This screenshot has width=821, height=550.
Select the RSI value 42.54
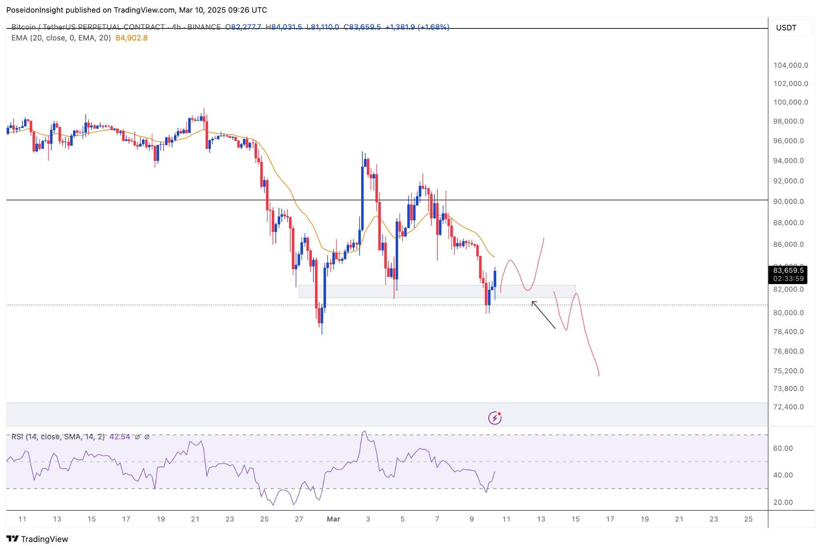tap(119, 437)
